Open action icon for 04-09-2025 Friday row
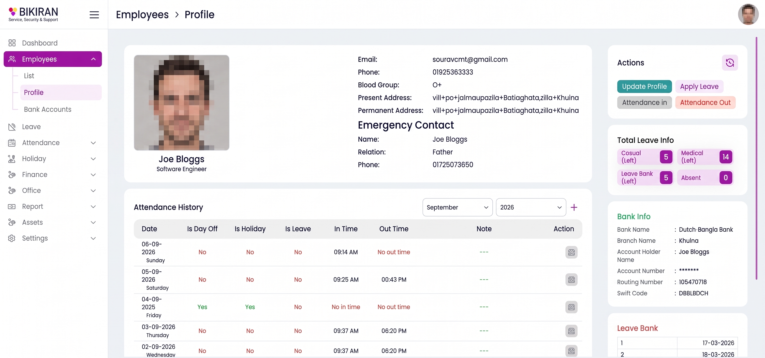 571,307
